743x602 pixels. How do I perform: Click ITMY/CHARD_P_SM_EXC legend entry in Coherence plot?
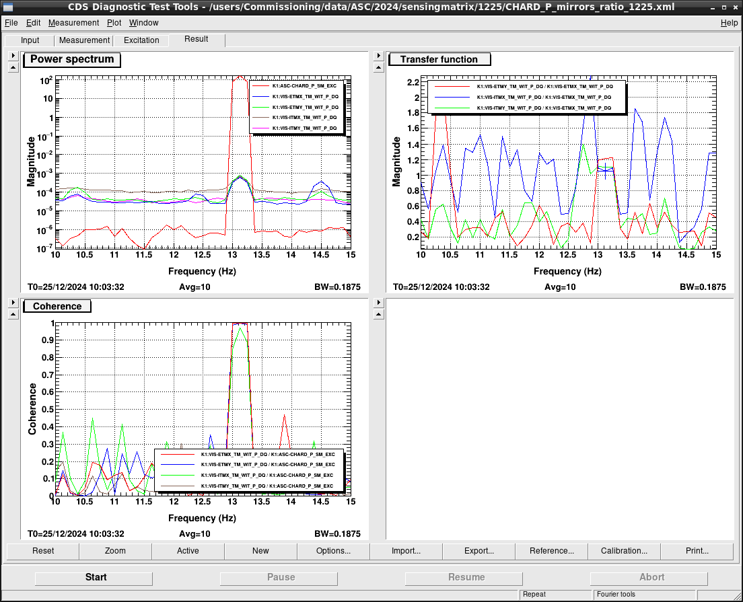pos(248,486)
